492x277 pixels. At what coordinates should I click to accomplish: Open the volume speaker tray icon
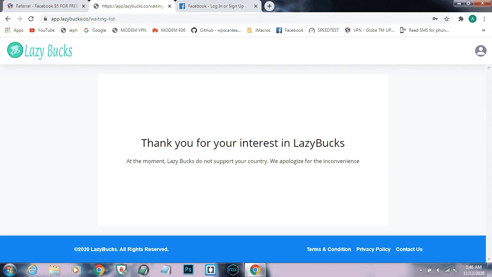(x=438, y=270)
